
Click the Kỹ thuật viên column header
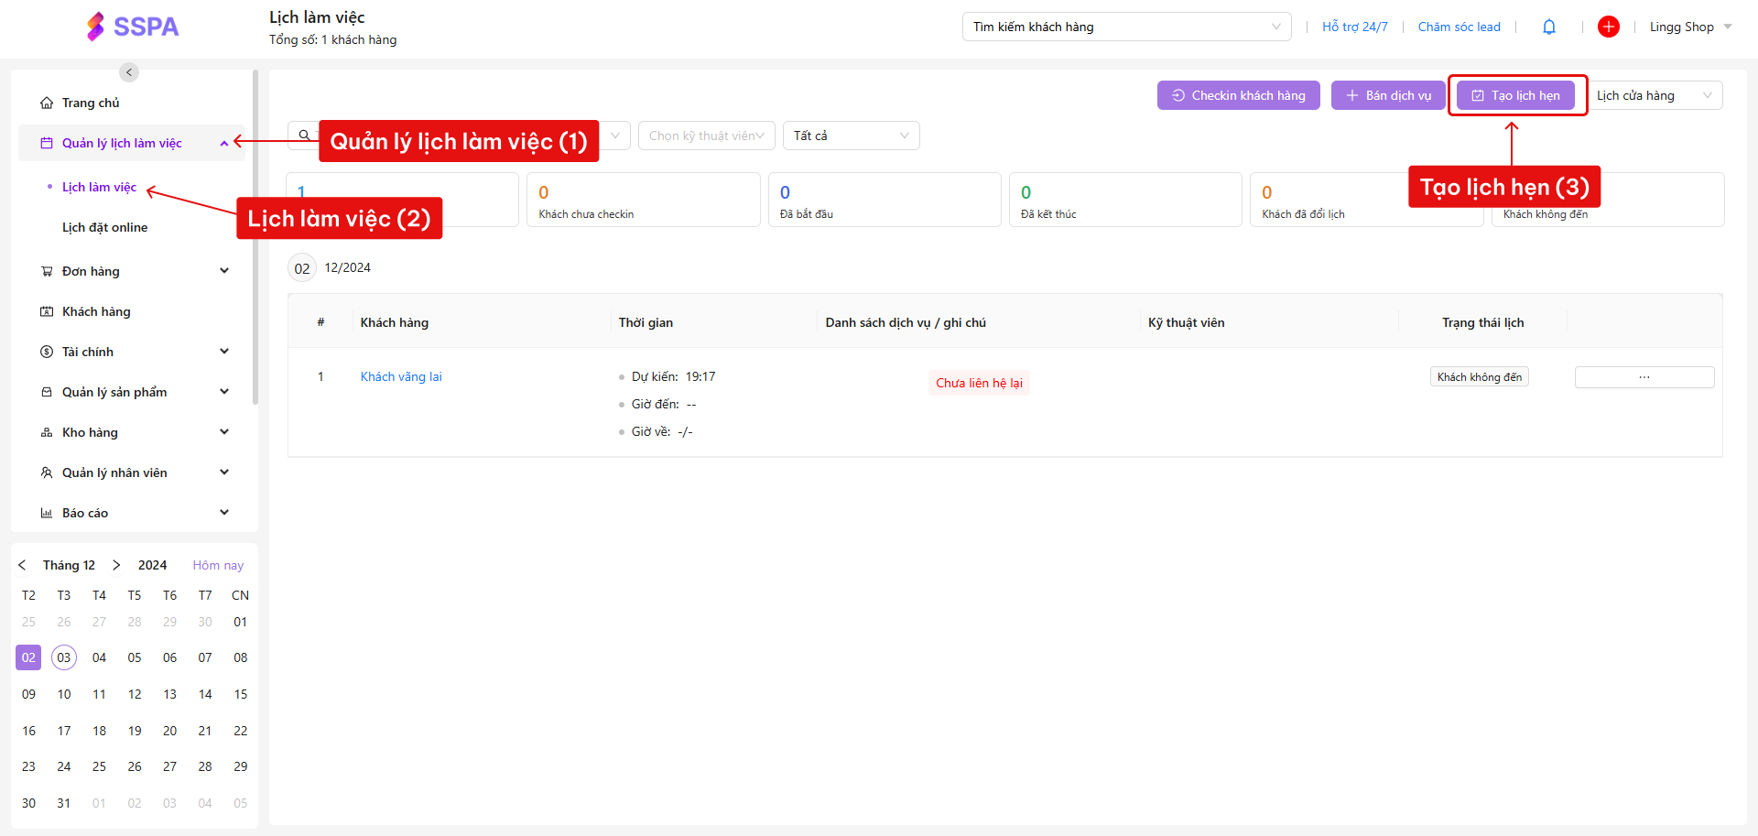[1186, 322]
